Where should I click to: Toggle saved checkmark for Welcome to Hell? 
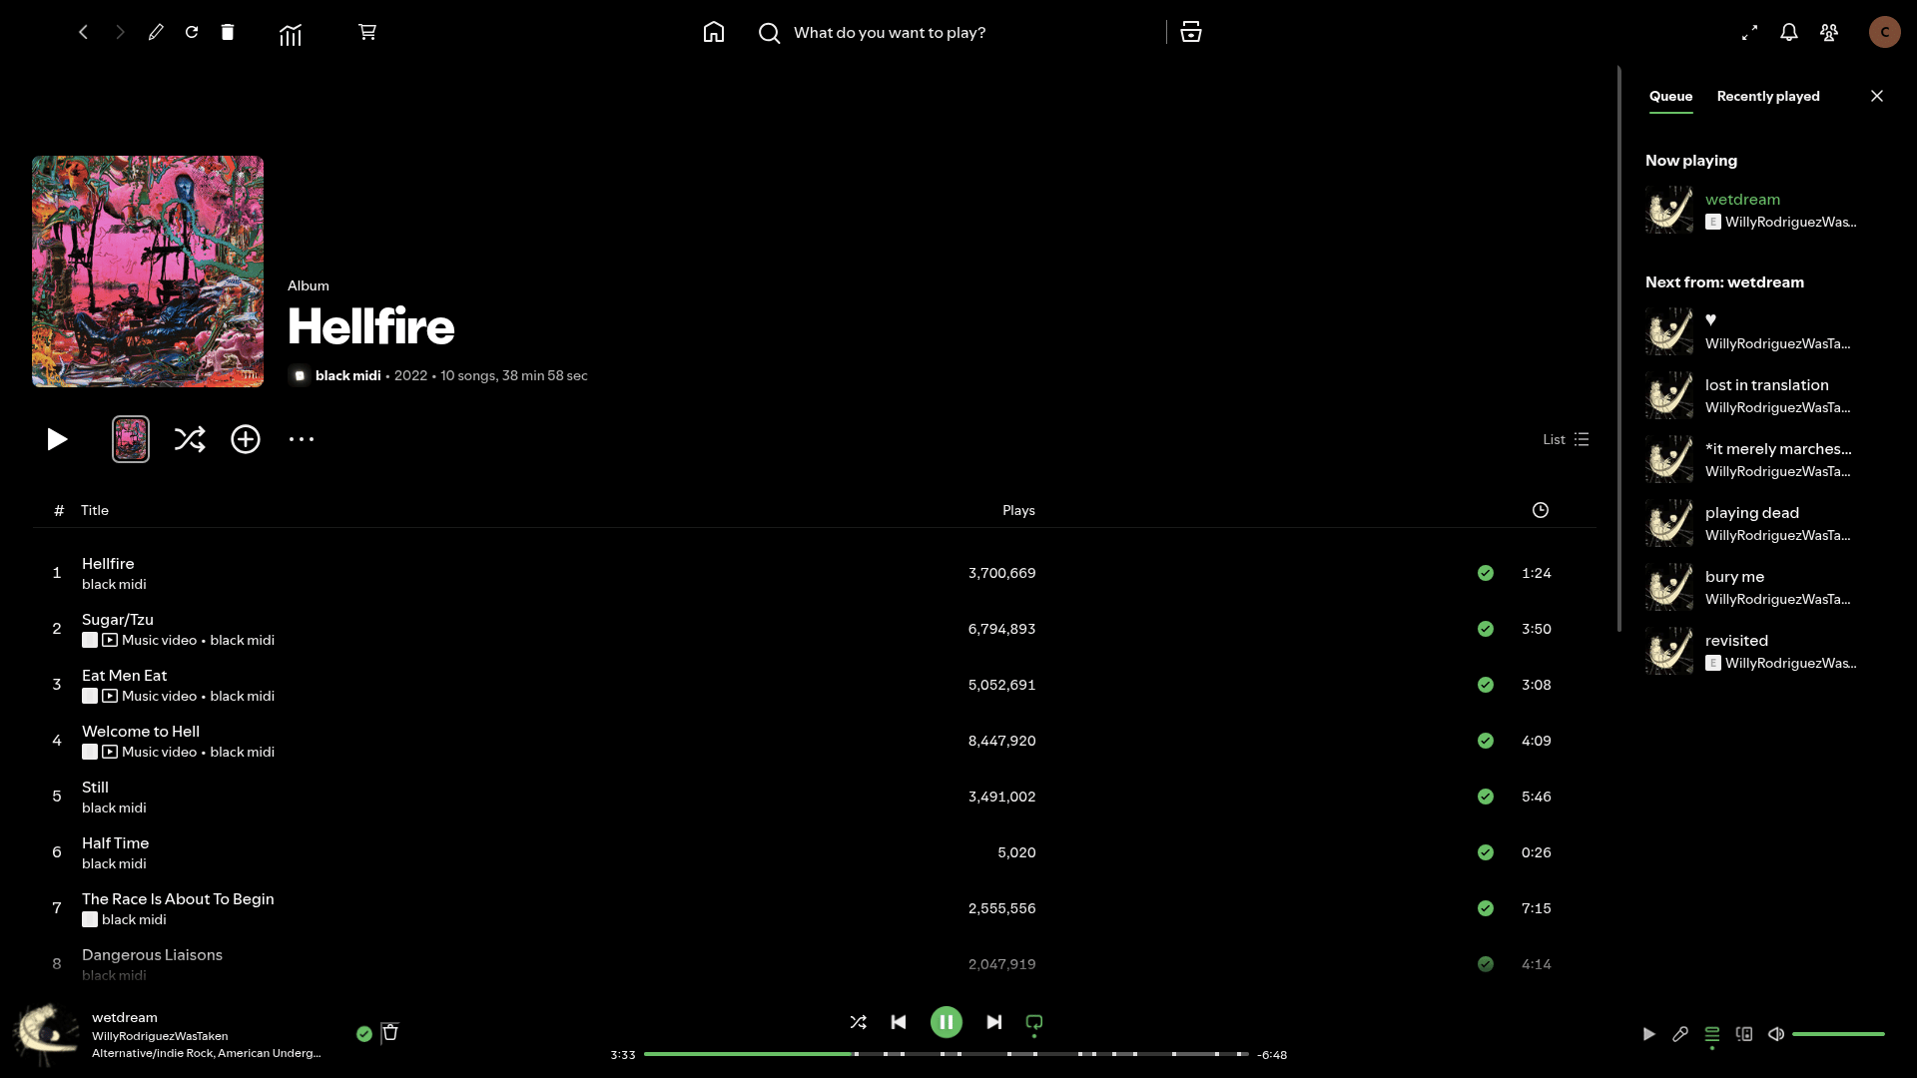point(1486,741)
